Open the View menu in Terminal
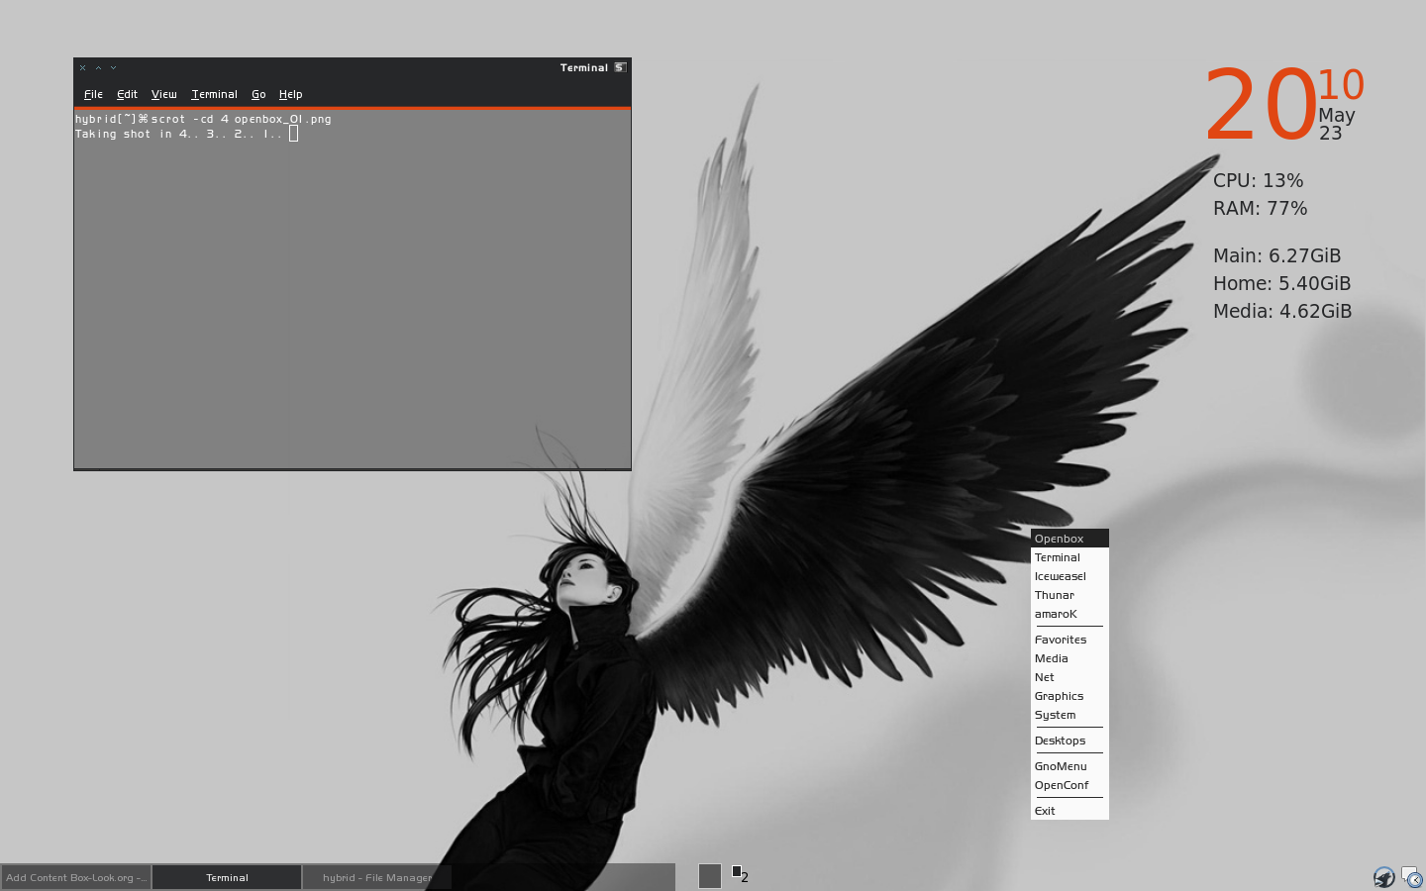This screenshot has width=1426, height=891. click(x=163, y=94)
